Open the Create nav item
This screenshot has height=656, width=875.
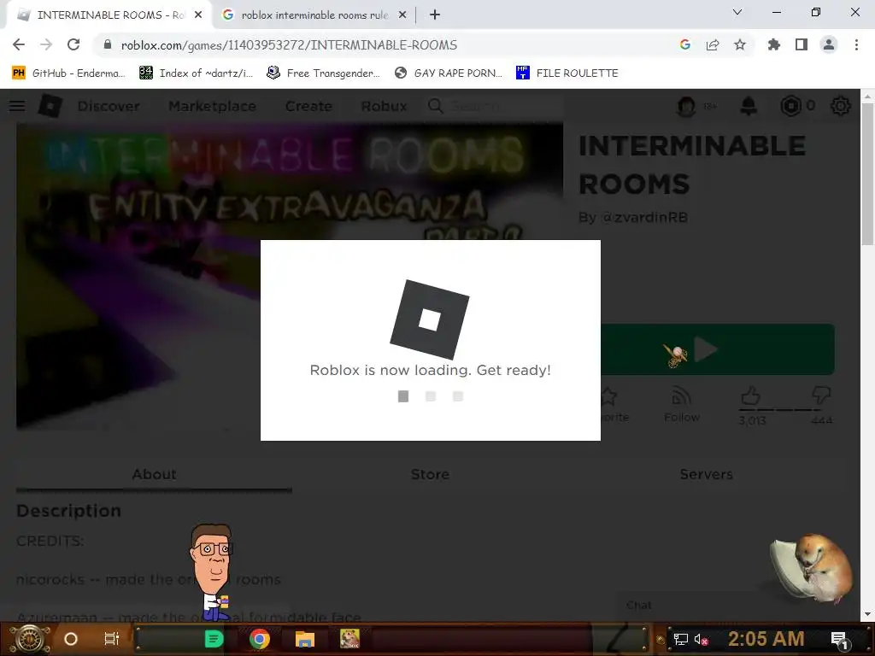click(x=308, y=106)
